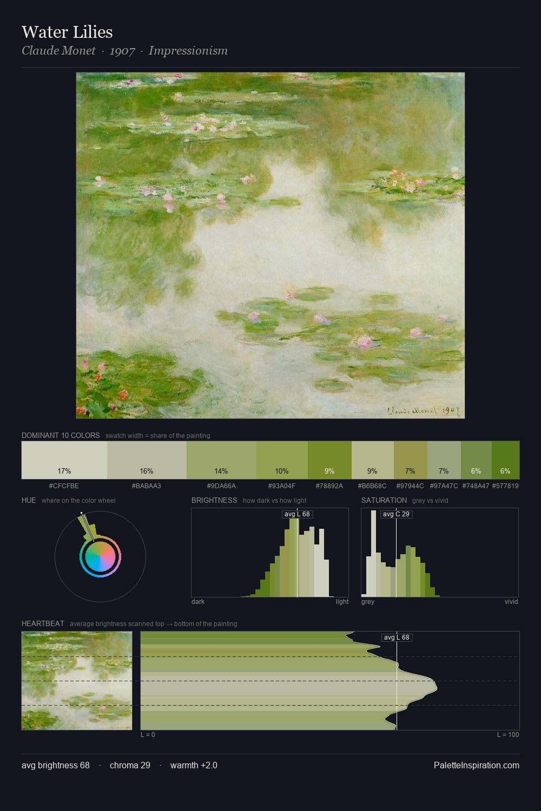Click "avg brightness 68" in the footer
This screenshot has width=541, height=811.
56,765
